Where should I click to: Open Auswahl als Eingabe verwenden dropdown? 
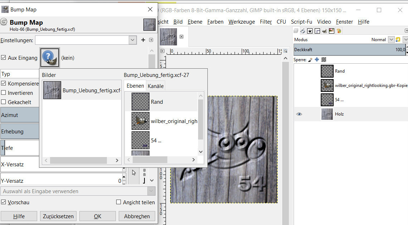[78, 191]
